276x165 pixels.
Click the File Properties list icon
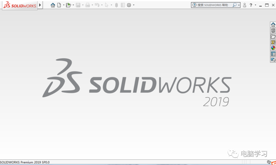(123, 5)
